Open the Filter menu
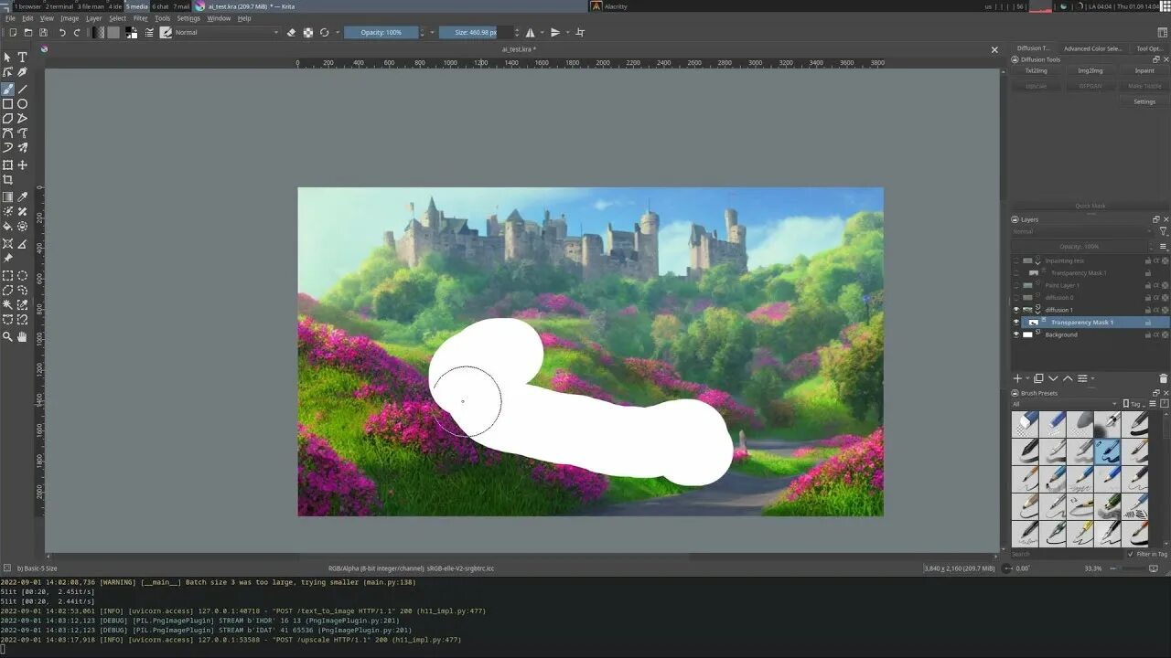The height and width of the screenshot is (658, 1171). (140, 18)
